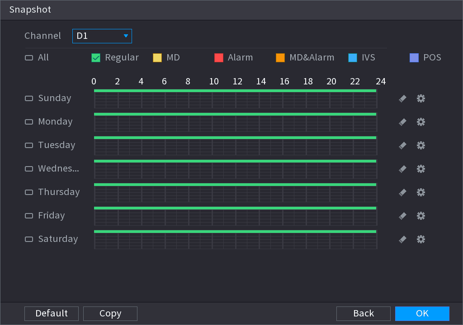Click the eraser icon for Wednesday
This screenshot has height=325, width=463.
402,169
